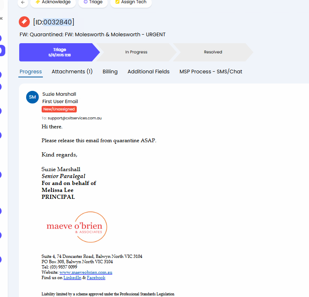
Task: Open the MSP Process - SMS/Chat tab
Action: [211, 72]
